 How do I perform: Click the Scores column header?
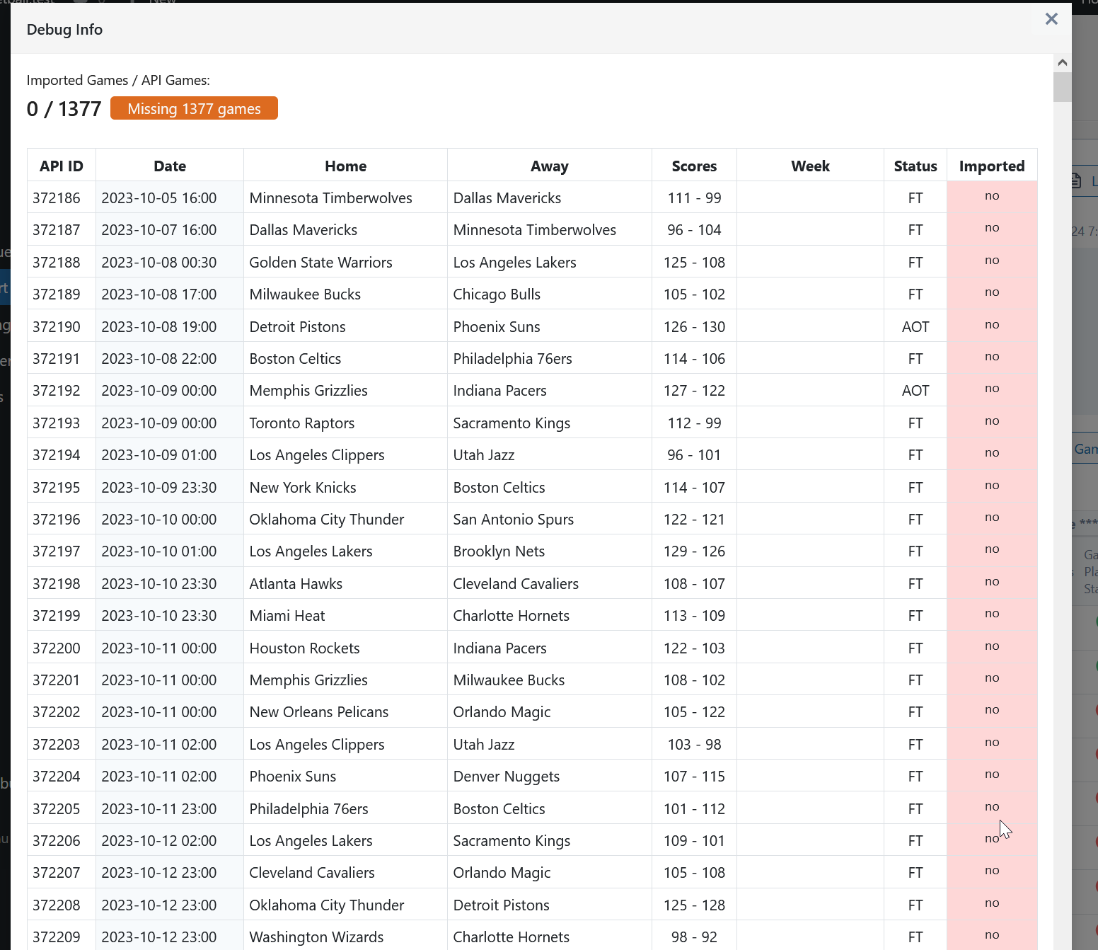pos(694,166)
